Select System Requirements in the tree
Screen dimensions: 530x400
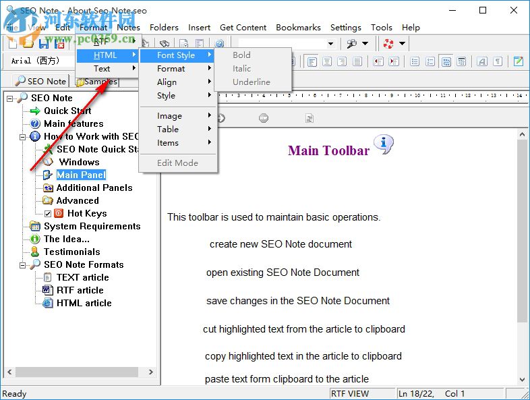(x=92, y=226)
